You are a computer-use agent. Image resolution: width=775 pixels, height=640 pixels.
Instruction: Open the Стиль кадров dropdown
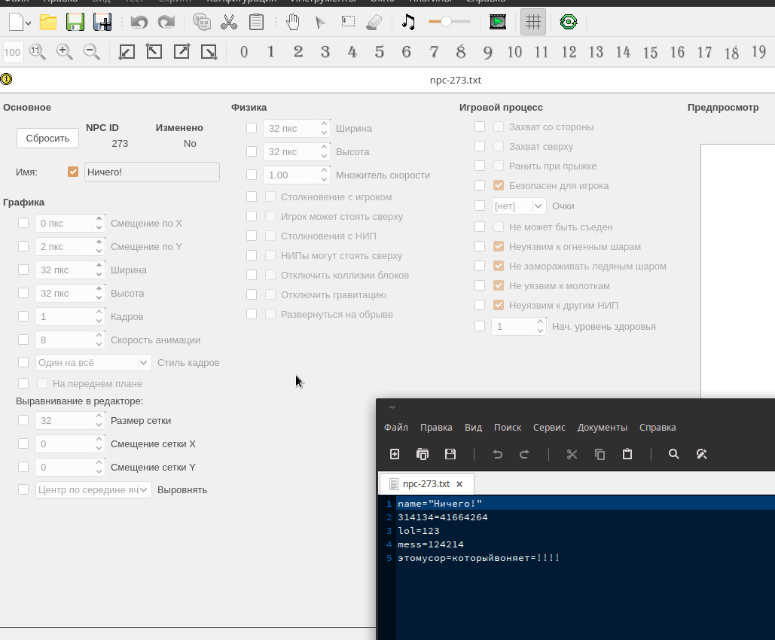(x=93, y=362)
